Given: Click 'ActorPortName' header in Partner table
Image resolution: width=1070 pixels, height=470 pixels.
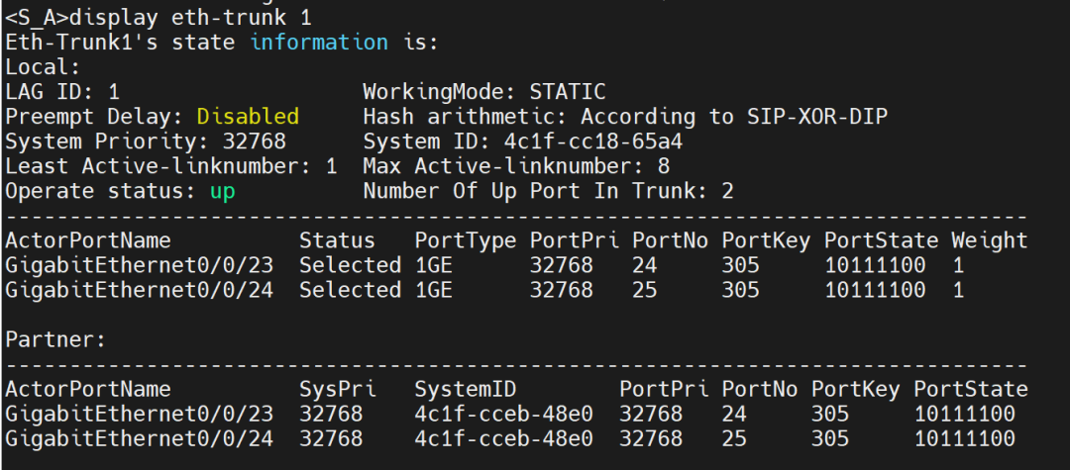Looking at the screenshot, I should coord(88,390).
